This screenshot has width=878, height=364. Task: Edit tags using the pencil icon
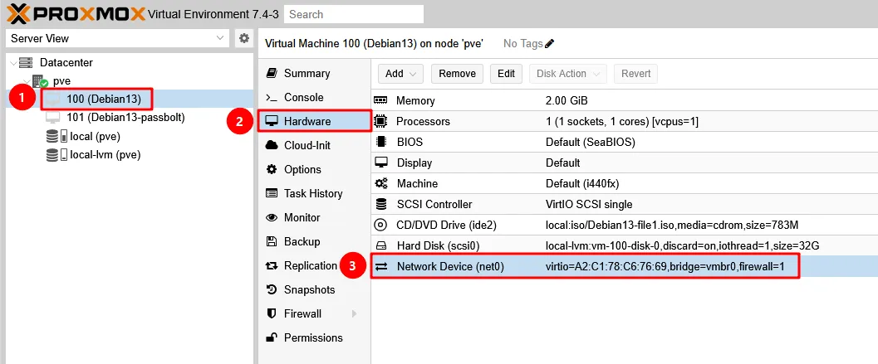click(x=549, y=44)
